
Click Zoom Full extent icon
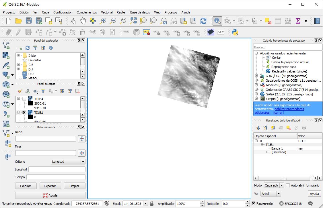(133, 21)
